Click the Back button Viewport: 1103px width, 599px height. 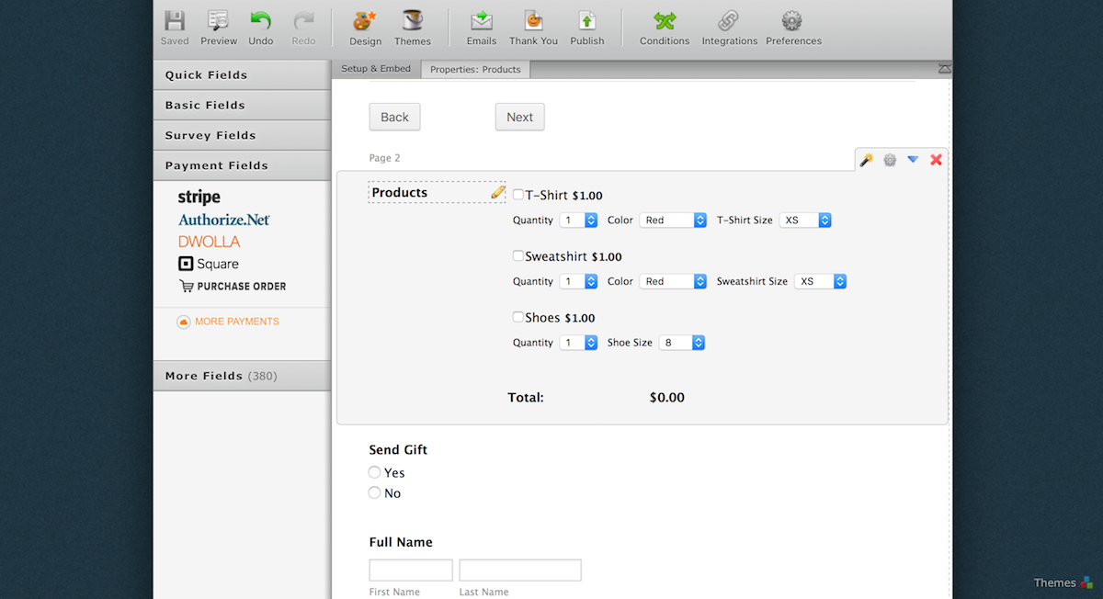[x=394, y=117]
